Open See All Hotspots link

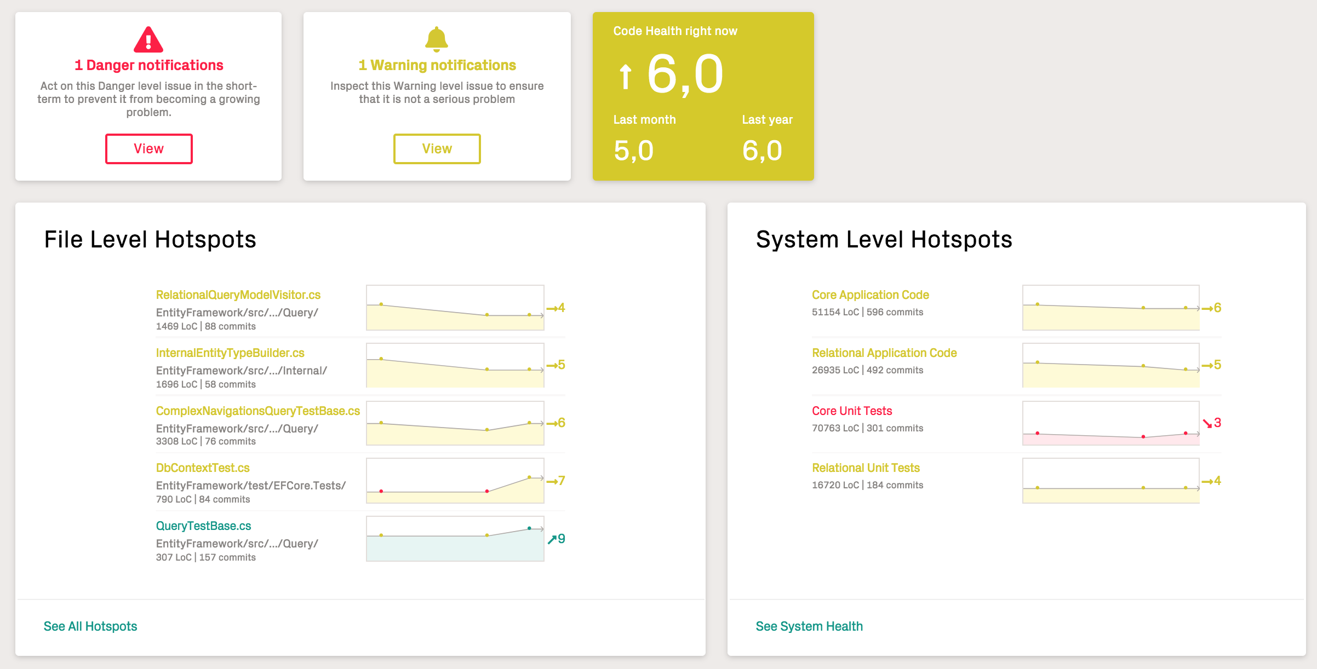(x=90, y=626)
